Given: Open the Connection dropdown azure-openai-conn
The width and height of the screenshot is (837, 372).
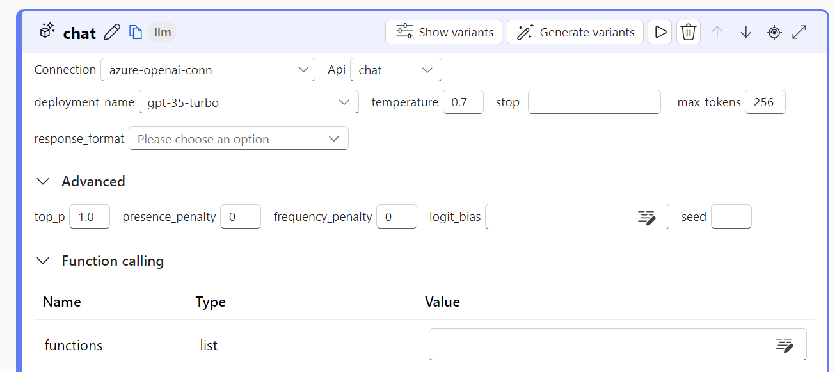Looking at the screenshot, I should pyautogui.click(x=208, y=70).
